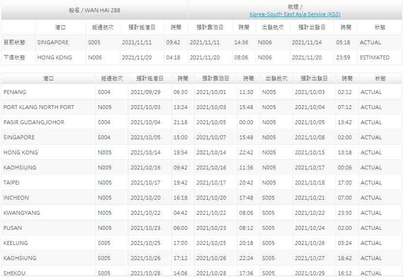Image resolution: width=404 pixels, height=280 pixels.
Task: Select the PENANG port row
Action: pyautogui.click(x=202, y=92)
